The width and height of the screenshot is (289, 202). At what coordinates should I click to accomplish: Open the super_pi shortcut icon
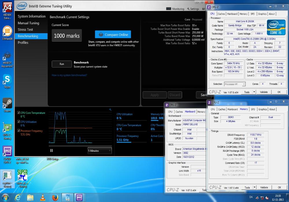coord(22,179)
